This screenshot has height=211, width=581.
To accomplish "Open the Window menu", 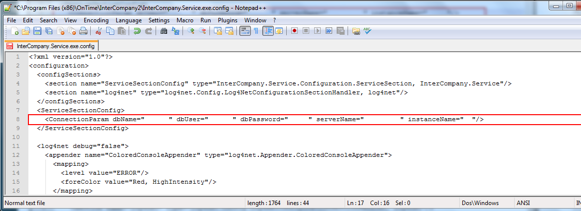I will (255, 20).
